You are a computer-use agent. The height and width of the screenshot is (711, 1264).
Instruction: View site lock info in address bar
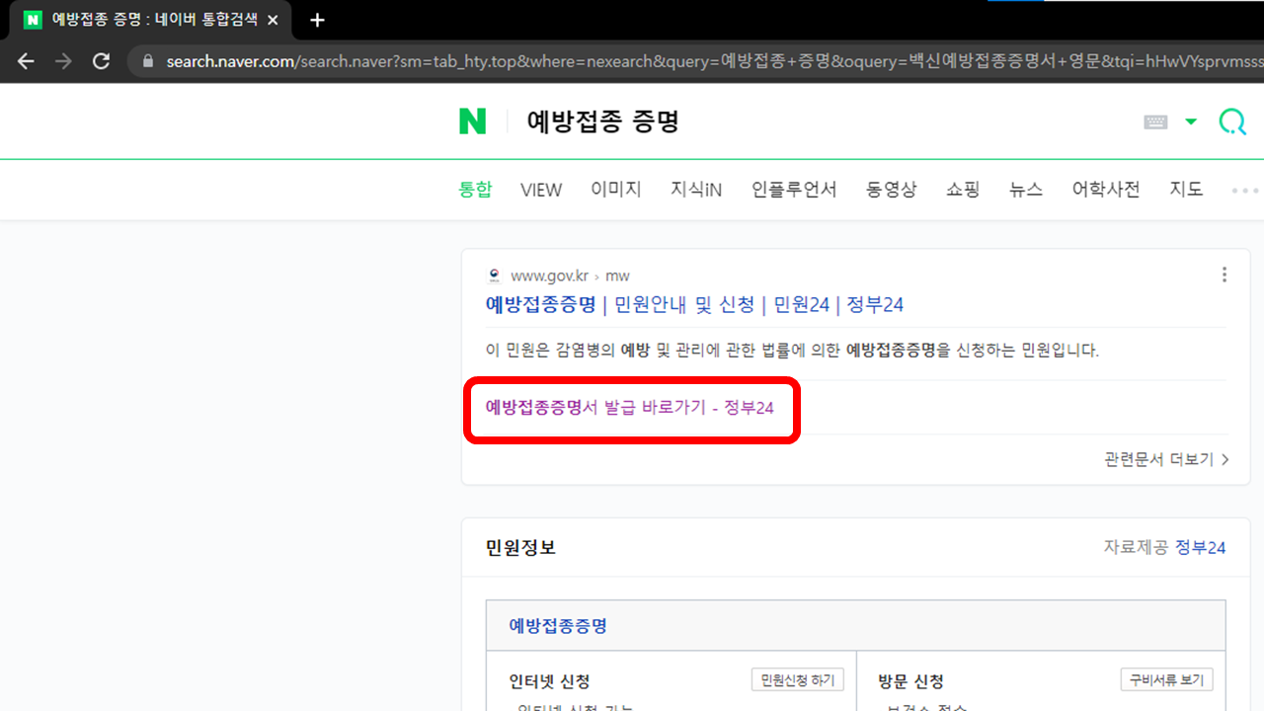pos(149,61)
